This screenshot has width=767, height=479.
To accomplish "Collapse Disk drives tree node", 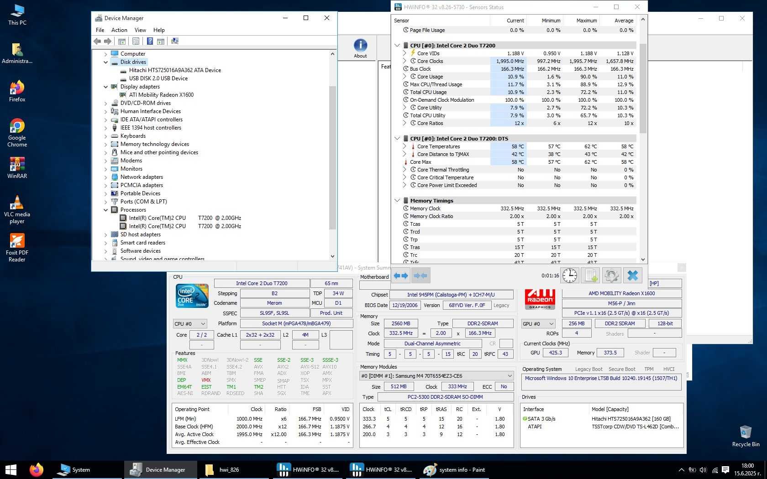I will point(106,62).
